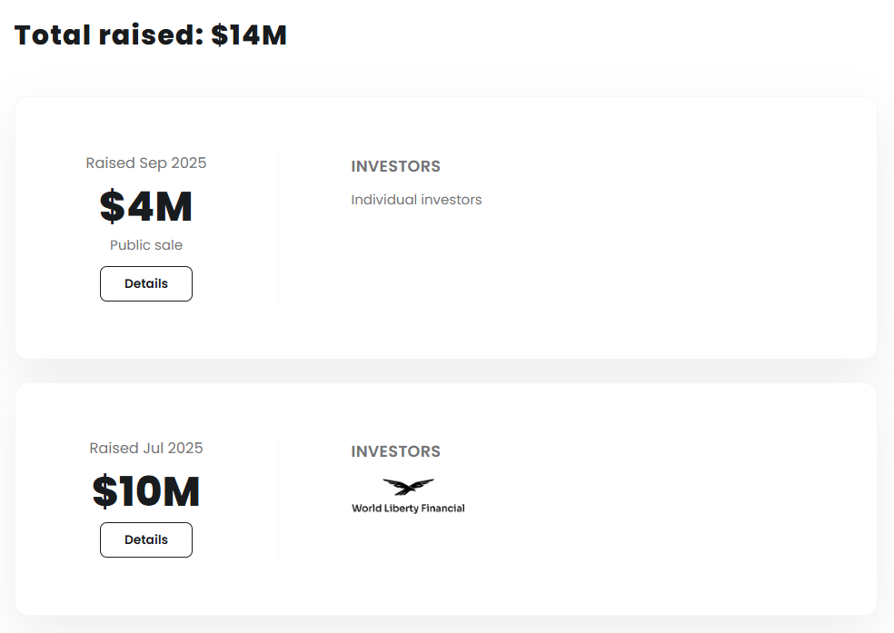The image size is (894, 633).
Task: Click INVESTORS heading in the Jul 2025 card
Action: tap(395, 452)
